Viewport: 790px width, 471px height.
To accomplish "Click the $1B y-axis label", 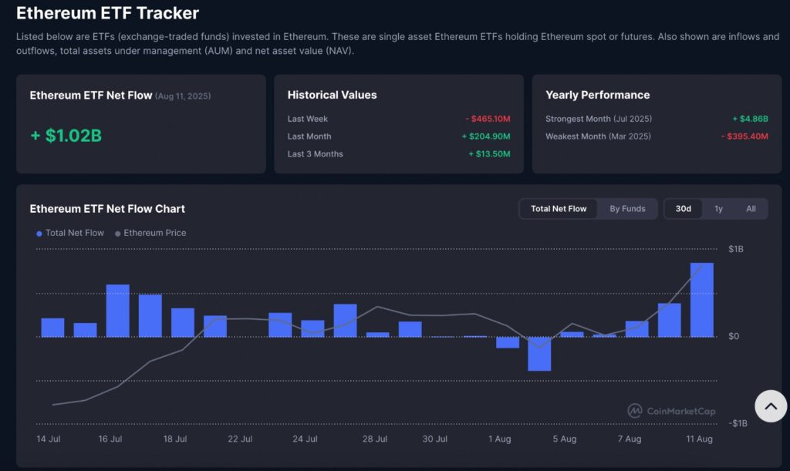I will click(735, 249).
